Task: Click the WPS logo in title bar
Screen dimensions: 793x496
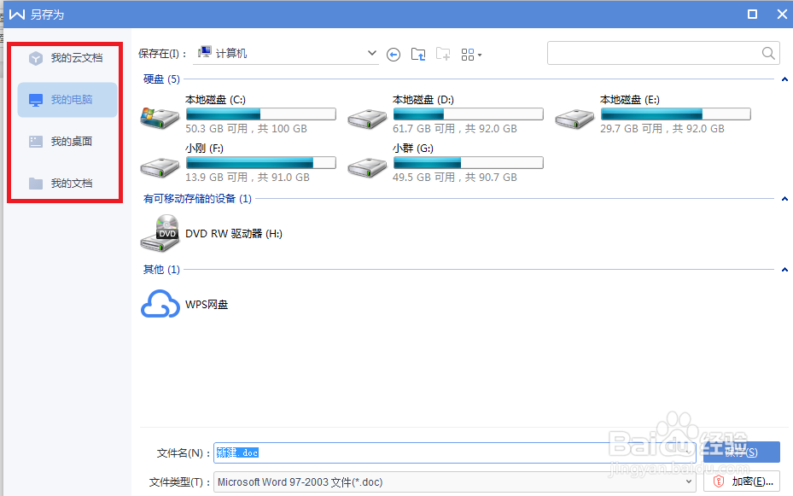Action: pos(17,15)
